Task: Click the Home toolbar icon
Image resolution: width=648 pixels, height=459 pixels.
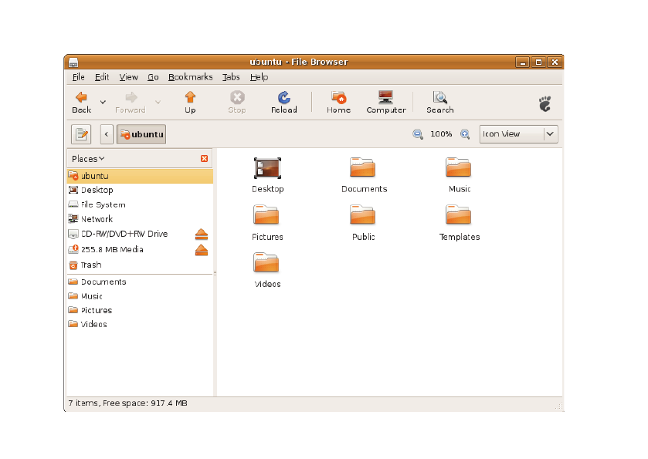Action: click(x=338, y=98)
